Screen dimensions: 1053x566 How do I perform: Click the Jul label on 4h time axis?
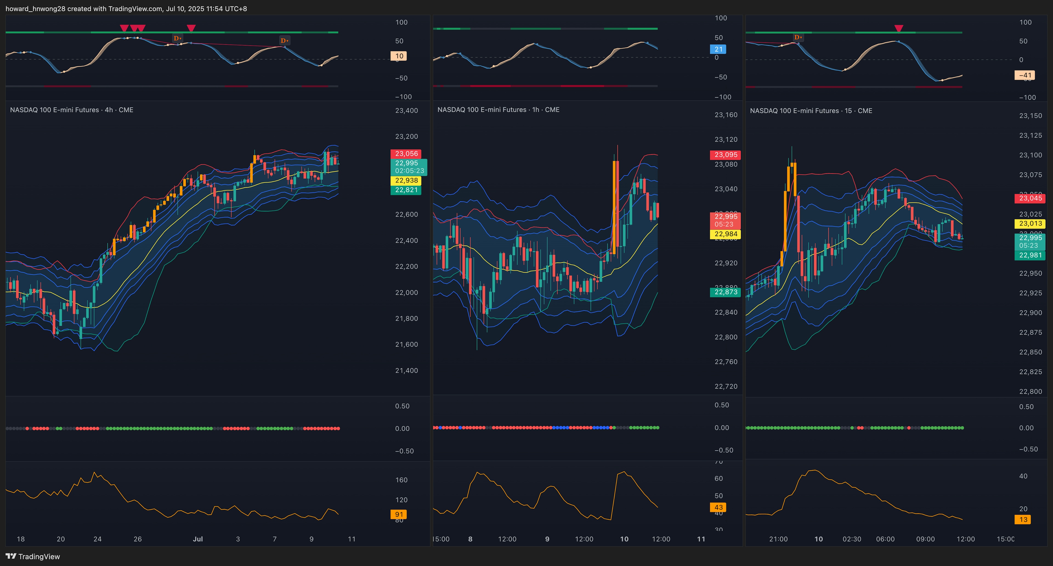[x=198, y=539]
